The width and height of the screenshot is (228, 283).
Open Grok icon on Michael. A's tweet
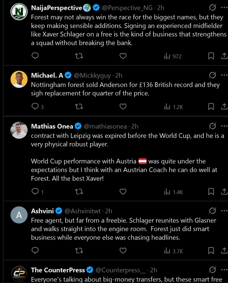[213, 75]
